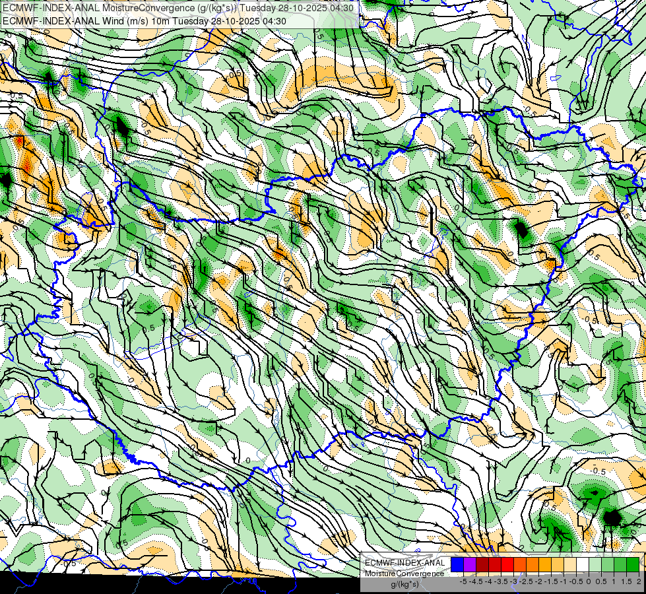The image size is (646, 594).
Task: Click the legend colorbar's 0.5 tick label
Action: (x=602, y=581)
